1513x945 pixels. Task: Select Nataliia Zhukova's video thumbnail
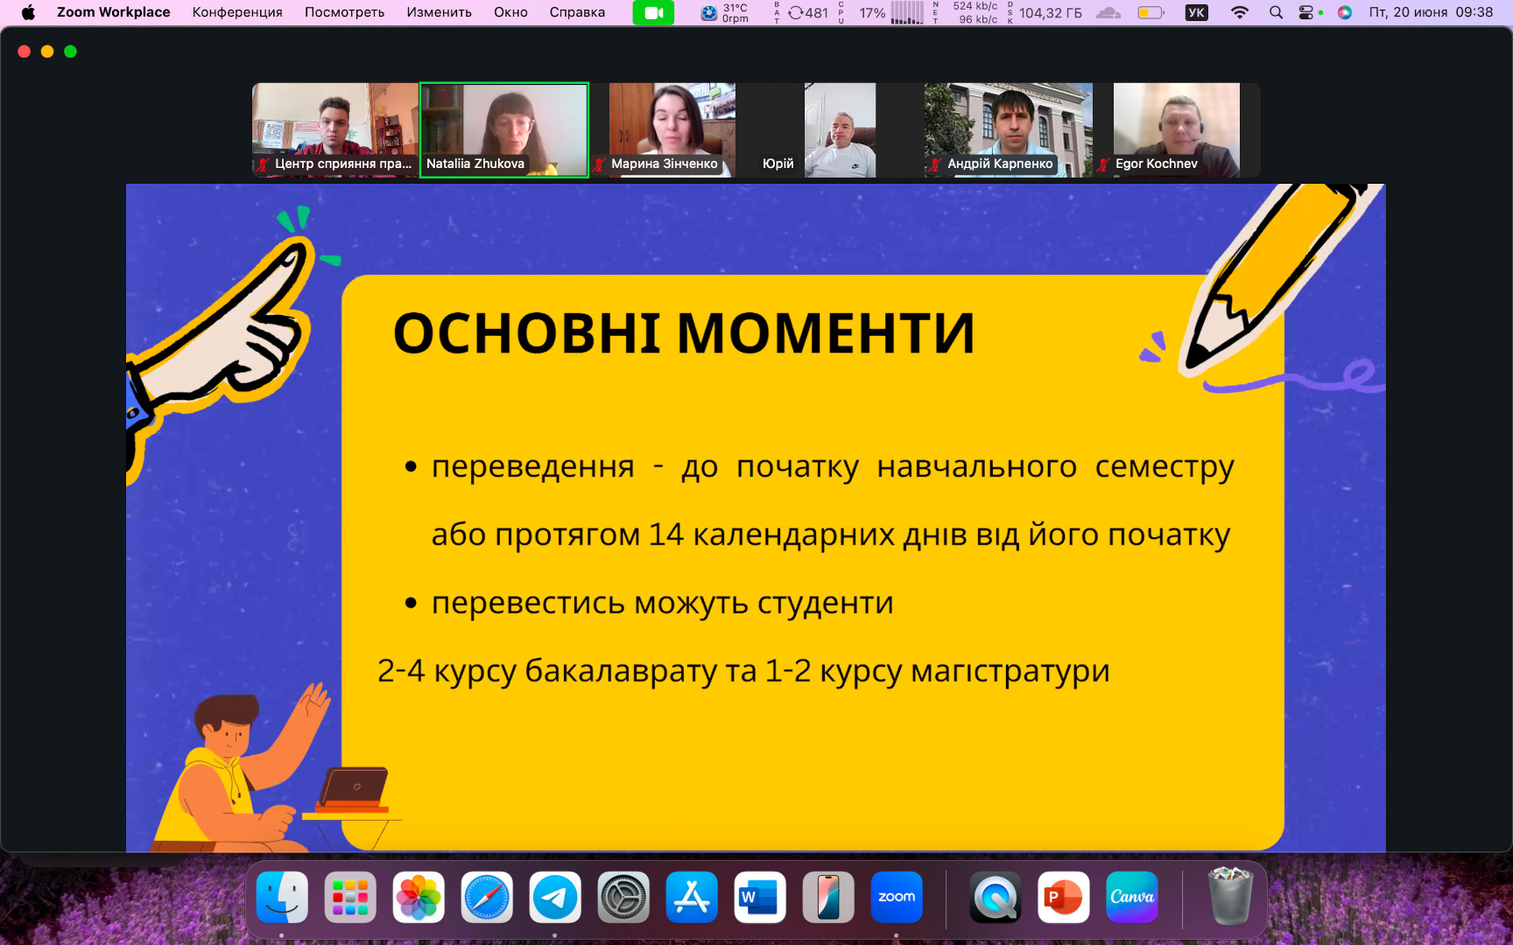point(504,129)
